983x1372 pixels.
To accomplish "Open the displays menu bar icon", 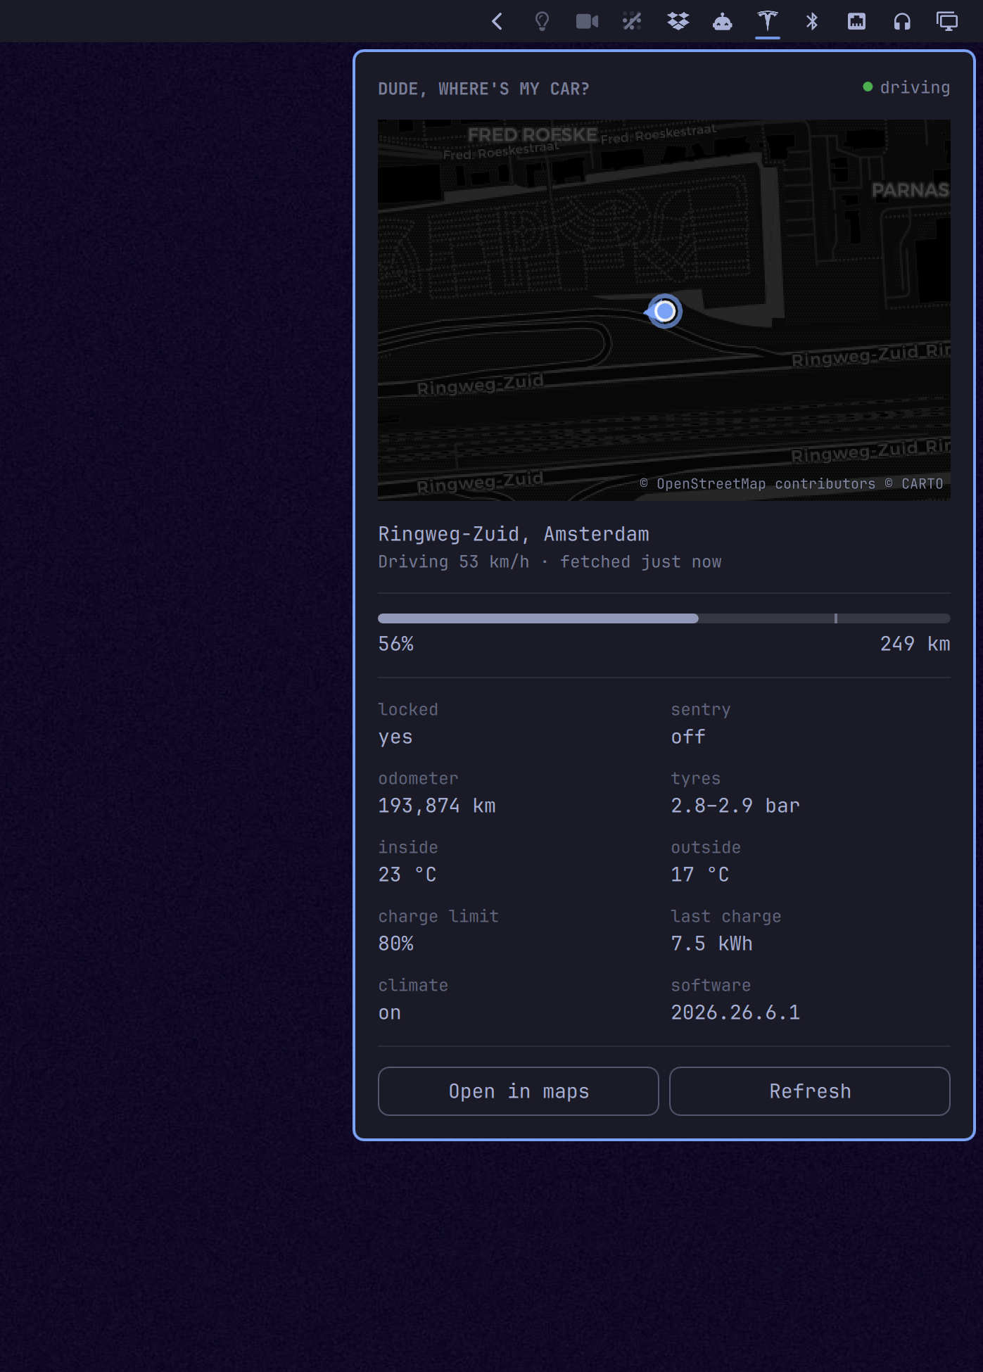I will tap(947, 21).
